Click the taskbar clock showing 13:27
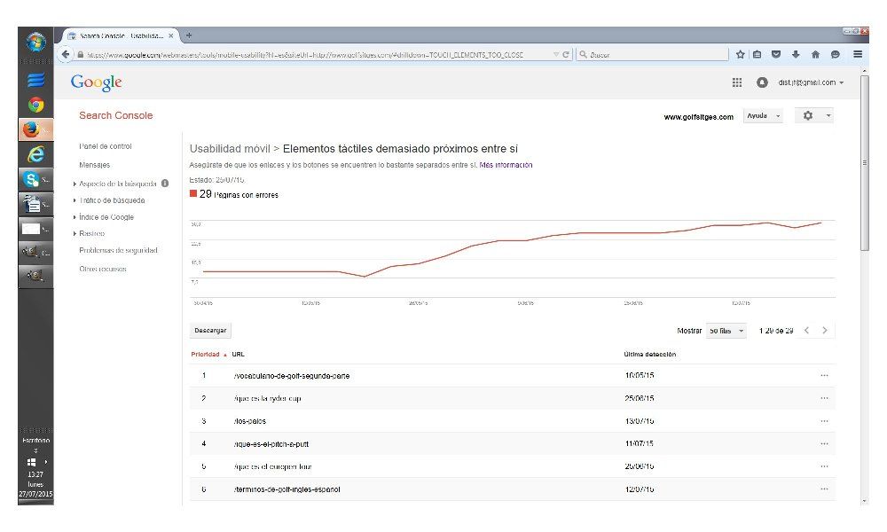Viewport: 887px width, 532px height. (35, 474)
